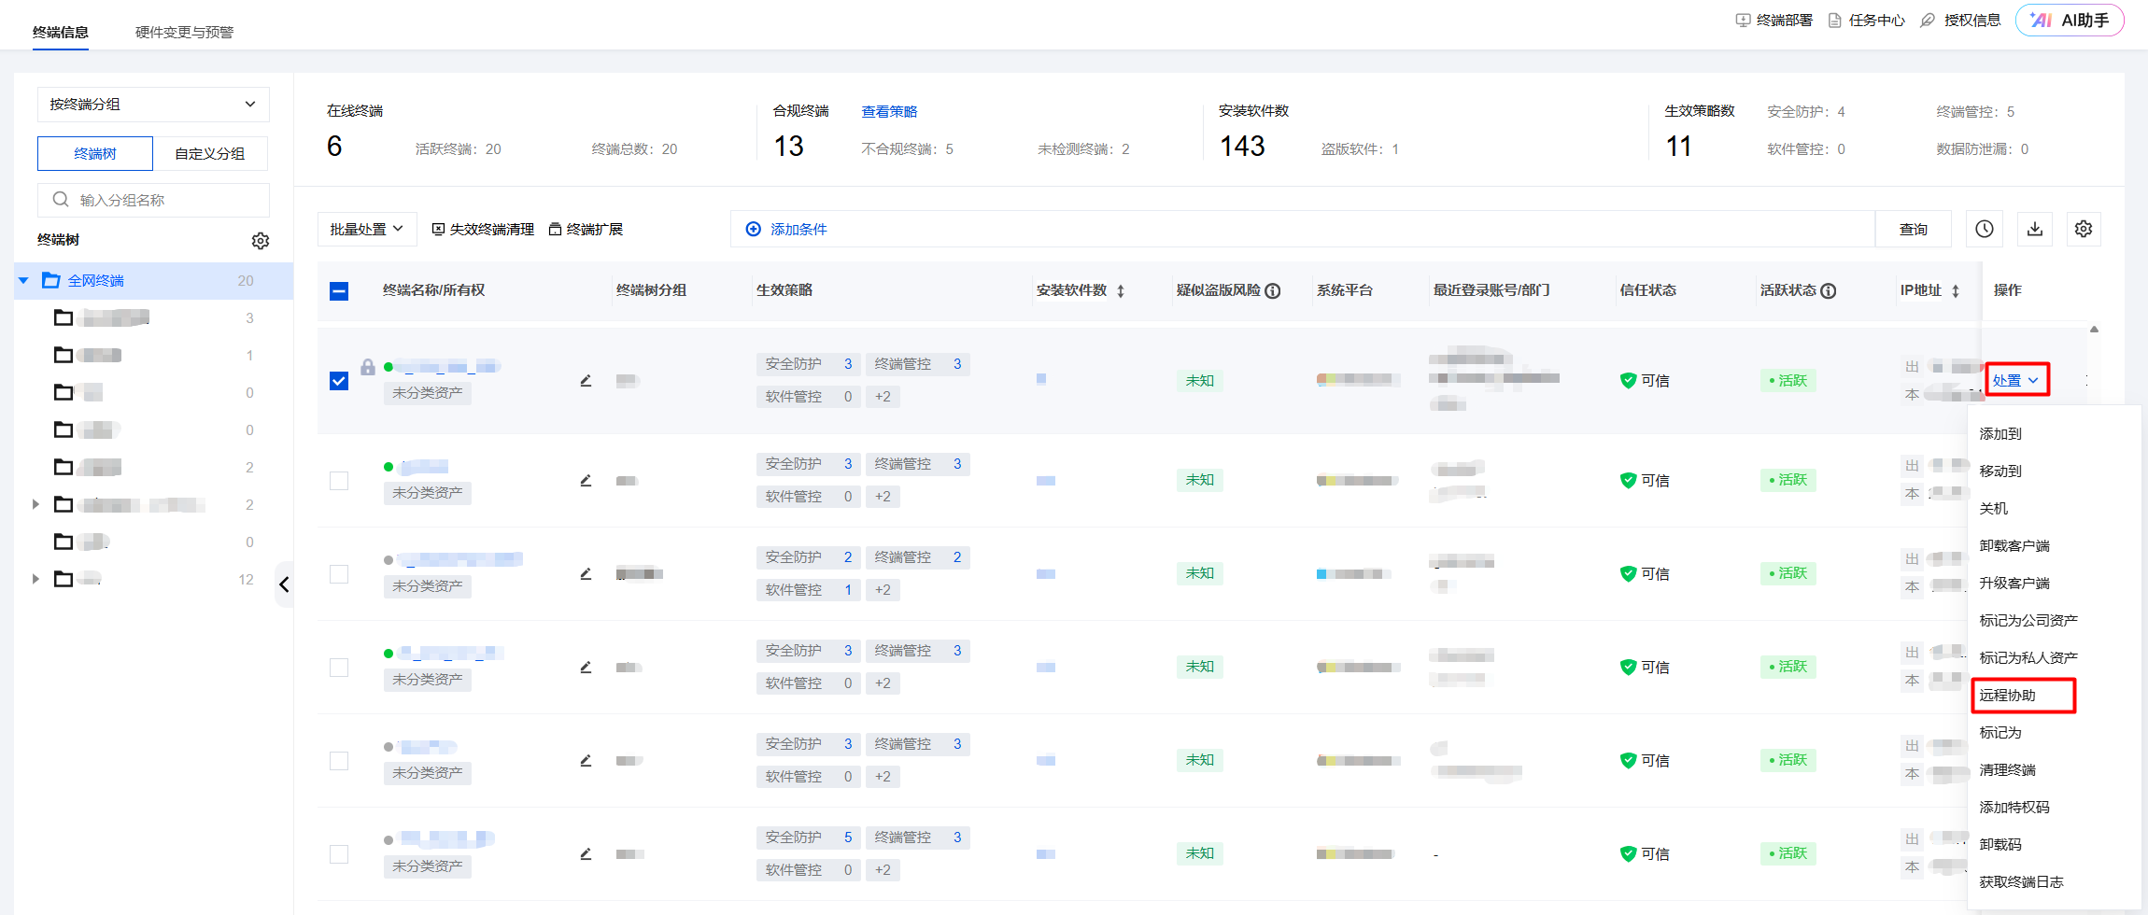
Task: Select 远程协助 from the menu
Action: pyautogui.click(x=2008, y=696)
